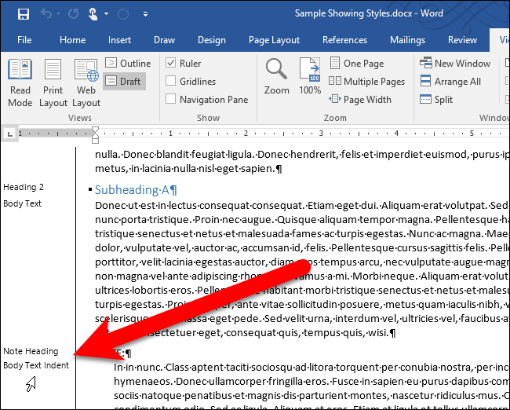Open the File menu tab

24,40
